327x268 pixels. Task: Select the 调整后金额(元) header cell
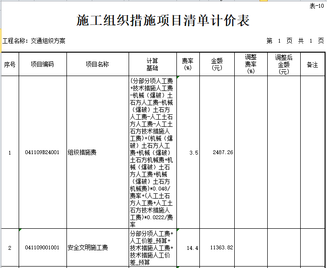click(x=284, y=64)
